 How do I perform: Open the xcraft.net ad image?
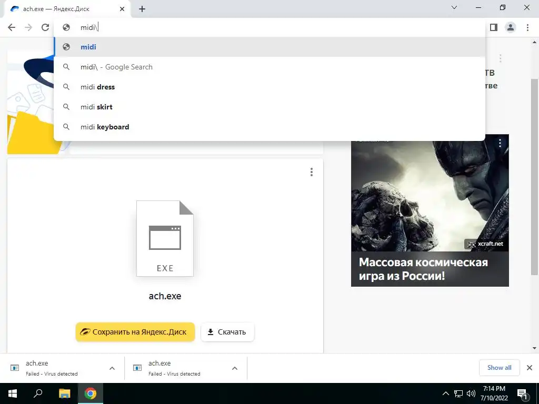(x=430, y=196)
